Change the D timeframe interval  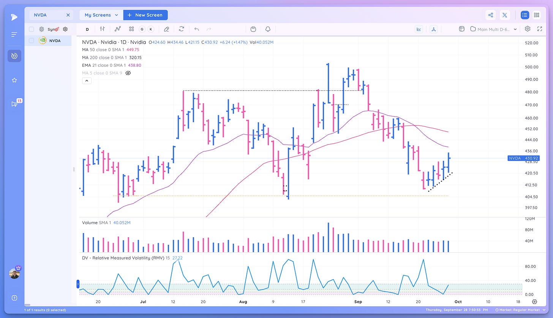(x=87, y=29)
